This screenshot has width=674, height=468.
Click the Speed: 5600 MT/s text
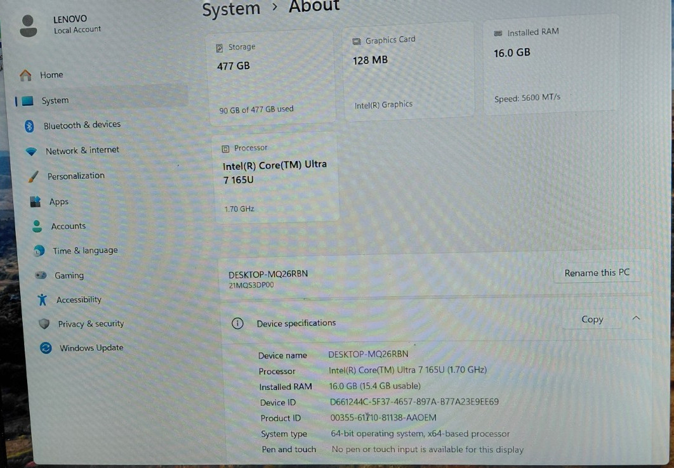(x=527, y=98)
